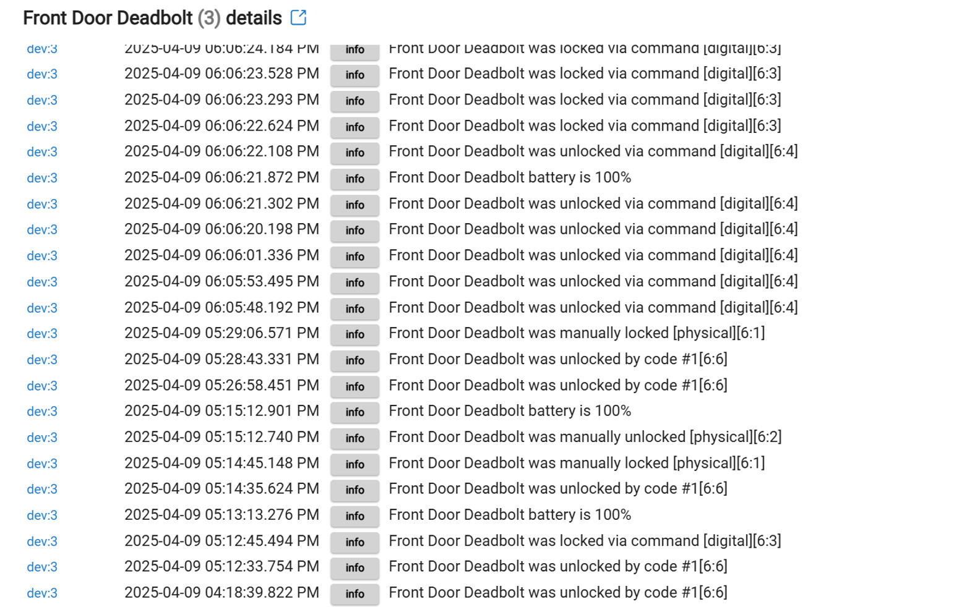
Task: Click the Front Door Deadbolt (3) details heading
Action: tap(152, 18)
